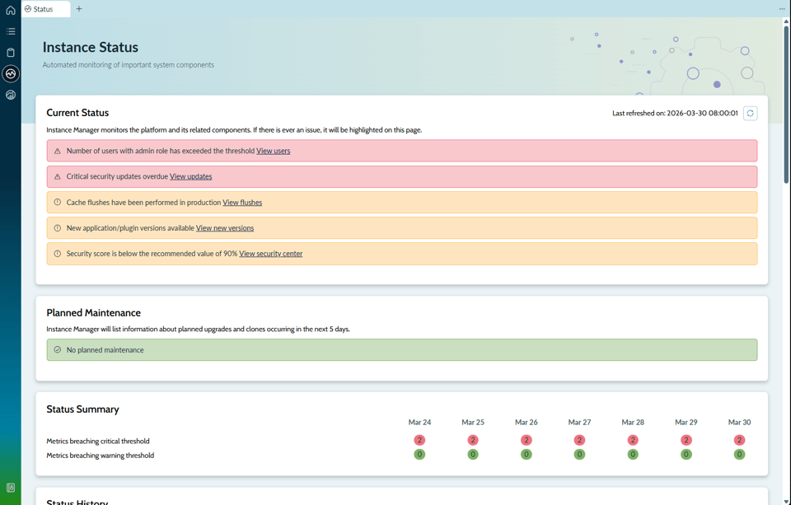Open the View flushes link

click(x=242, y=203)
